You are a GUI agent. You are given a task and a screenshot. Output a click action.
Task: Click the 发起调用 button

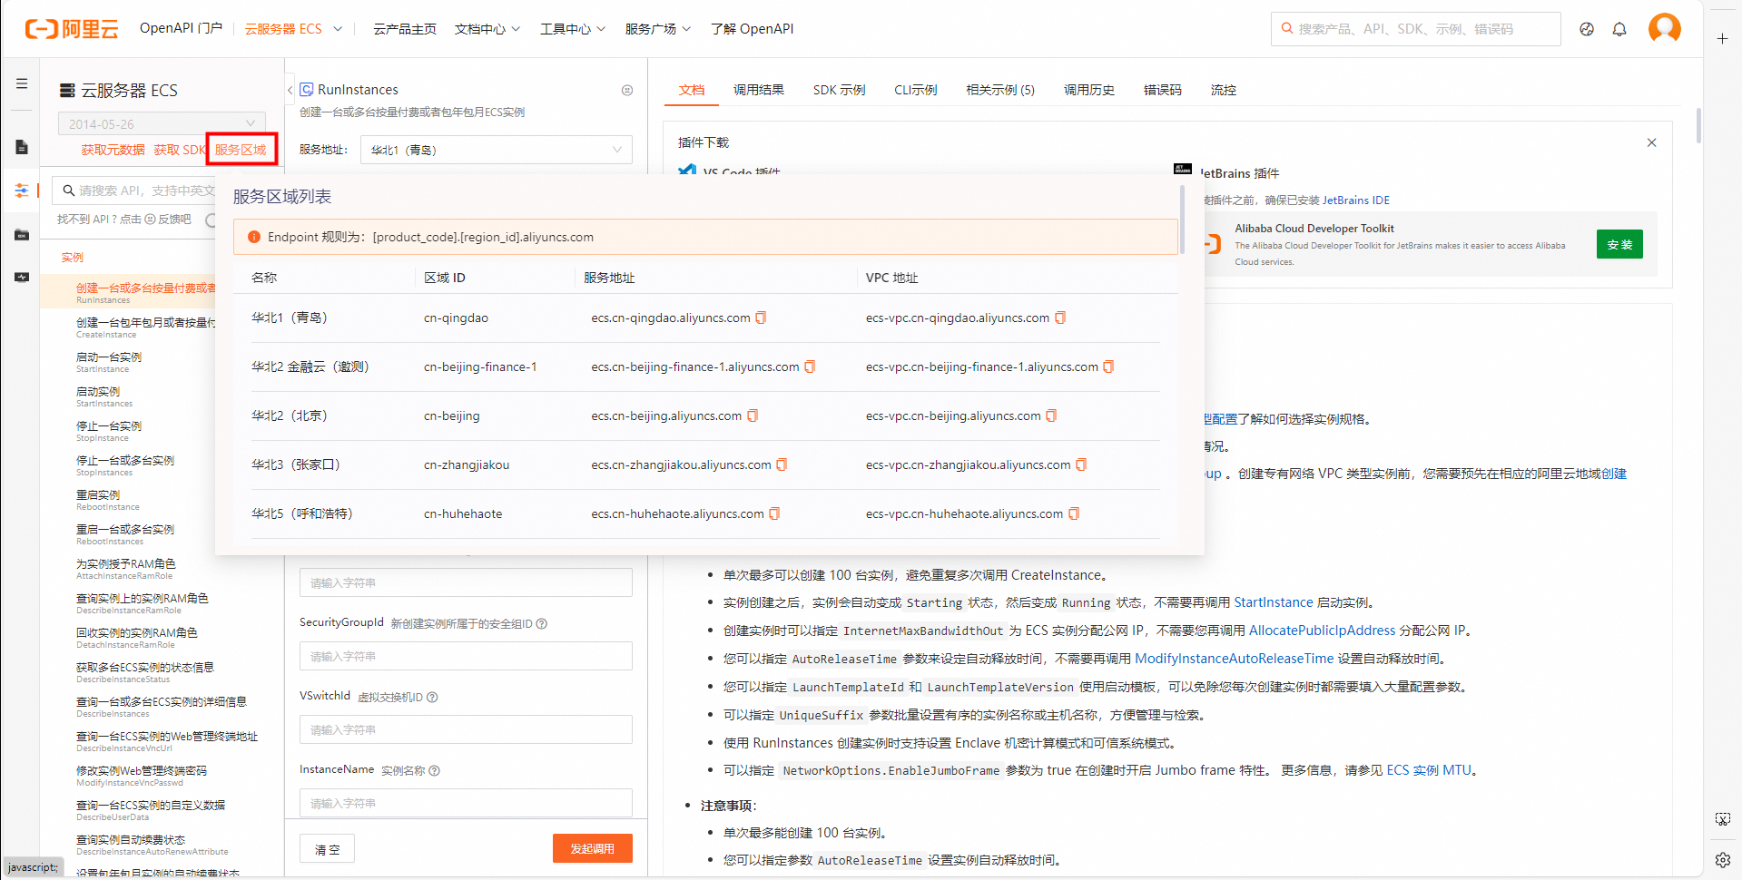592,848
